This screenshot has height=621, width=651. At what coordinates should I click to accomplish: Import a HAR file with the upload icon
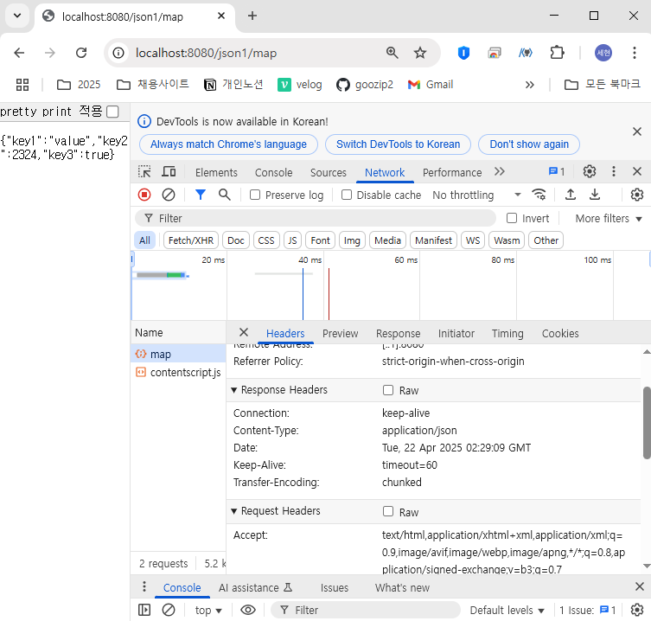[571, 195]
